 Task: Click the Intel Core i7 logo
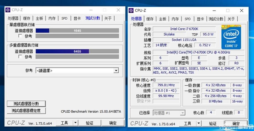click(231, 37)
